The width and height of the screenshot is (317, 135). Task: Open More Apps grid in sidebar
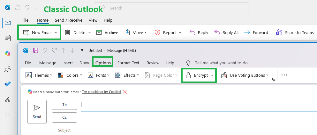click(8, 115)
